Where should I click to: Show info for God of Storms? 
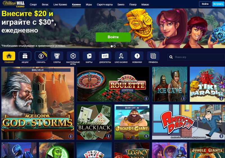71,136
